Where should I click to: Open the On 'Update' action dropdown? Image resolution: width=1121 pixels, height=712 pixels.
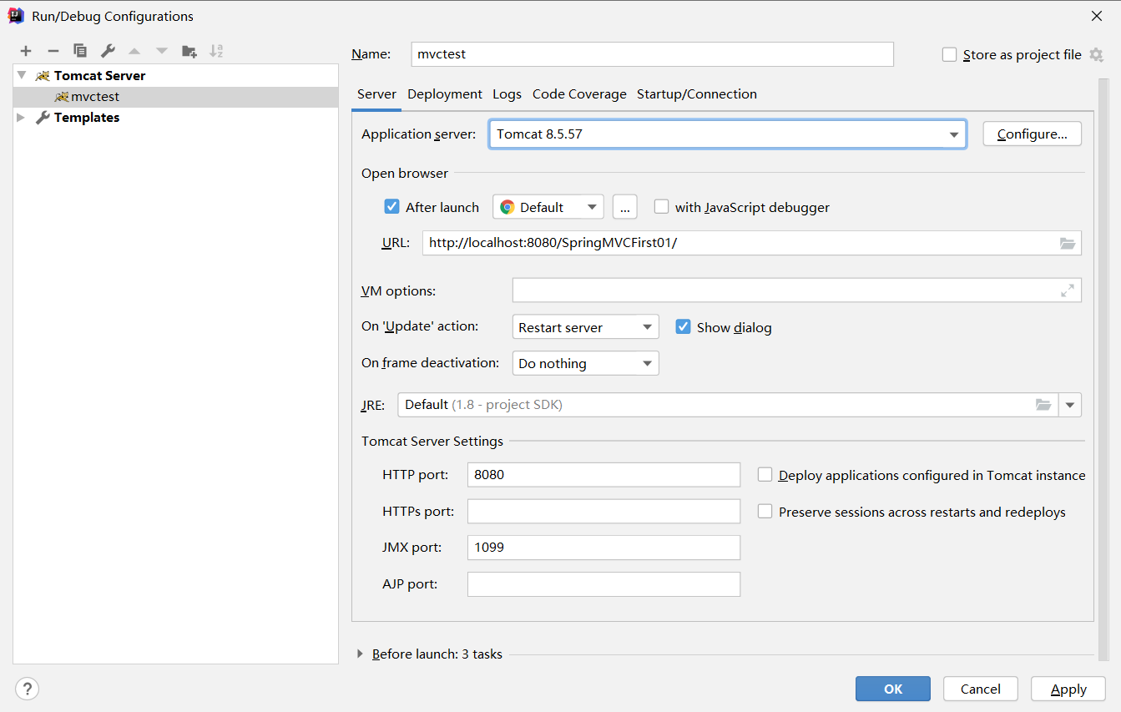(x=585, y=327)
